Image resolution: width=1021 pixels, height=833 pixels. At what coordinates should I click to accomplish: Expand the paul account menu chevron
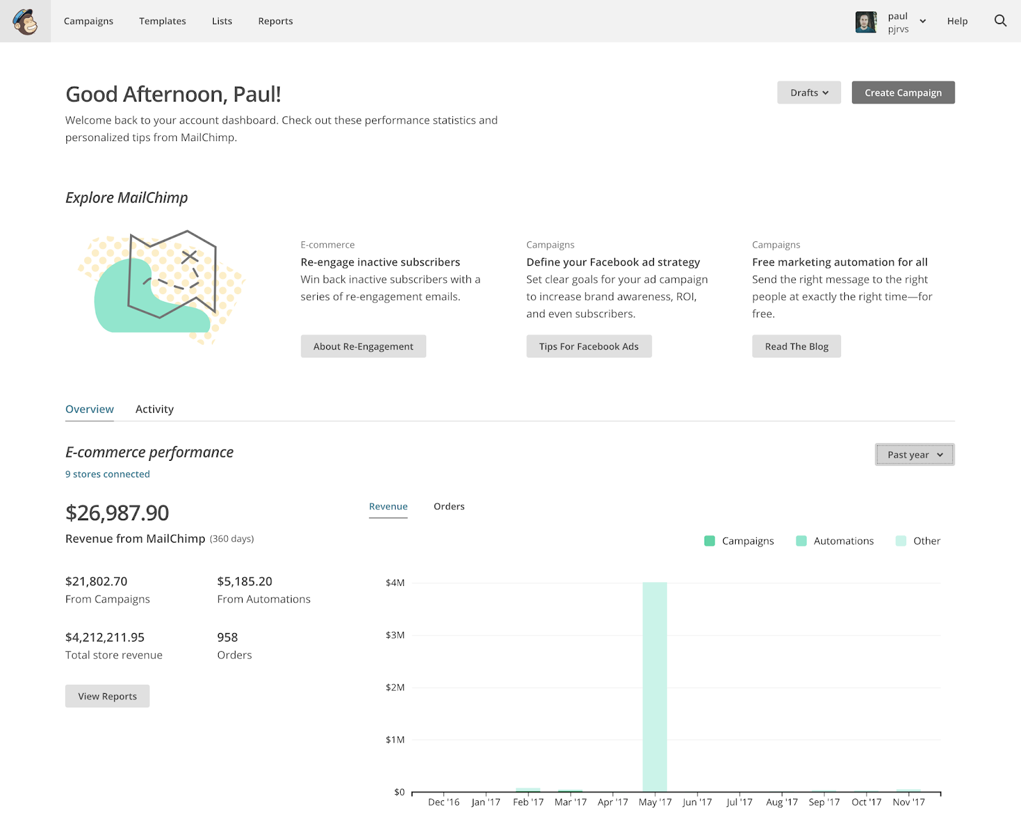[923, 22]
